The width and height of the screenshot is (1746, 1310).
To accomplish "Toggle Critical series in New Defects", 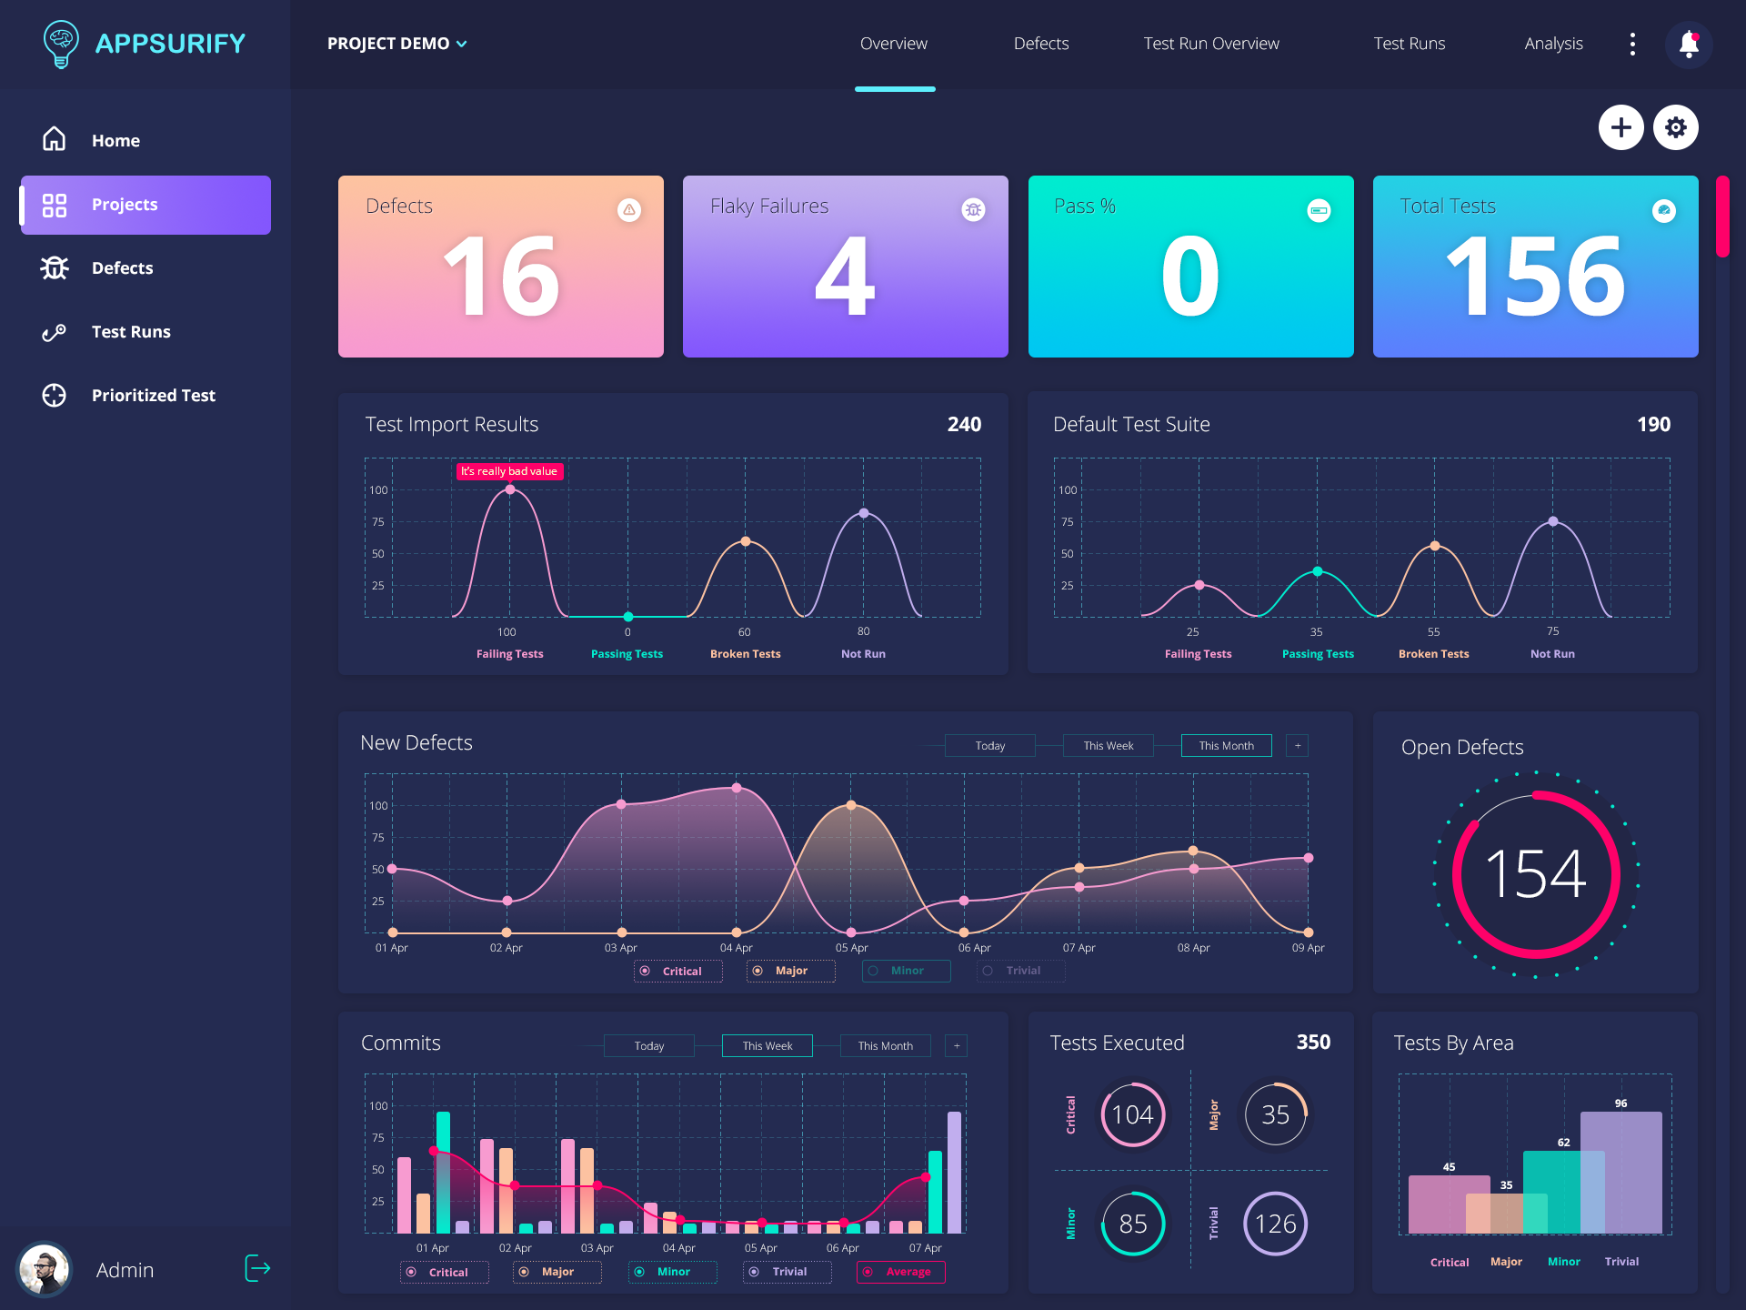I will click(x=677, y=972).
